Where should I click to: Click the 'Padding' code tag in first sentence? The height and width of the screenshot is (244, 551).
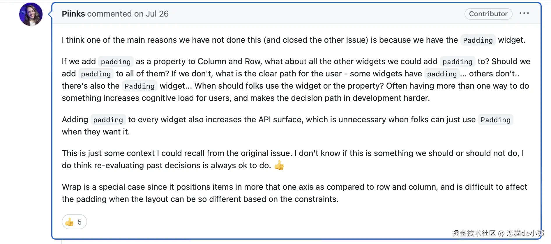click(478, 40)
